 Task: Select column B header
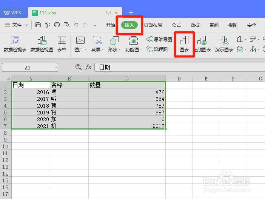(x=69, y=78)
